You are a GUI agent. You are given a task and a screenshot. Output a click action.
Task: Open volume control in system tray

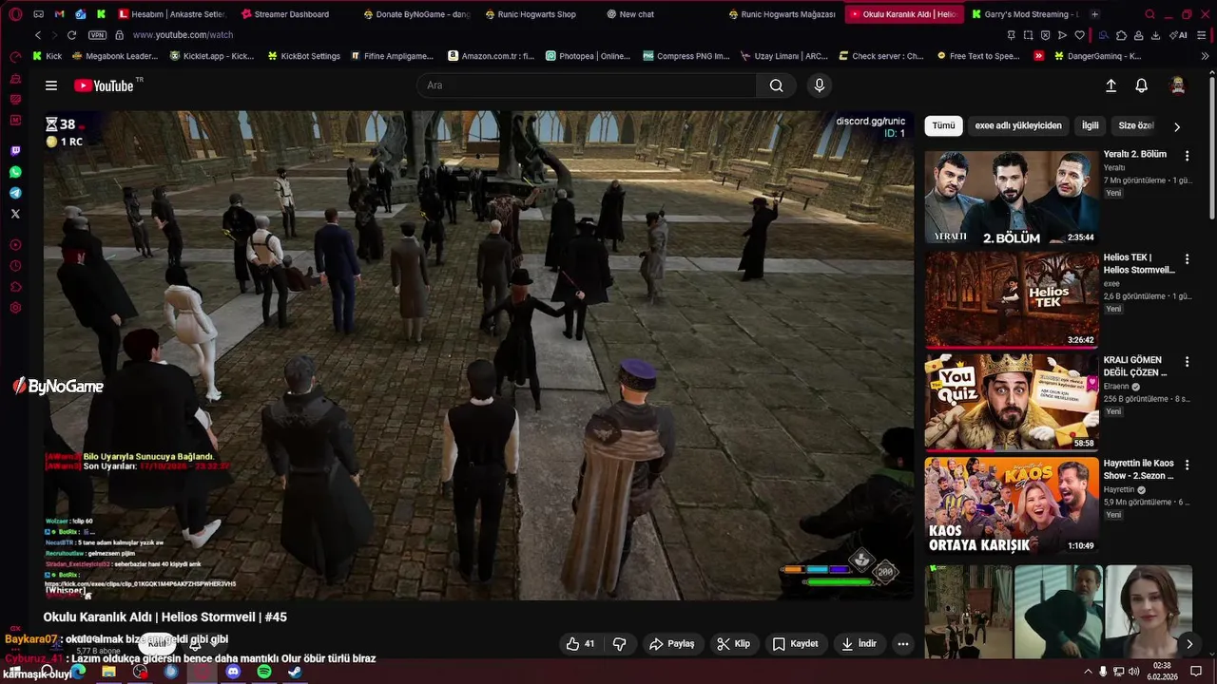1133,672
